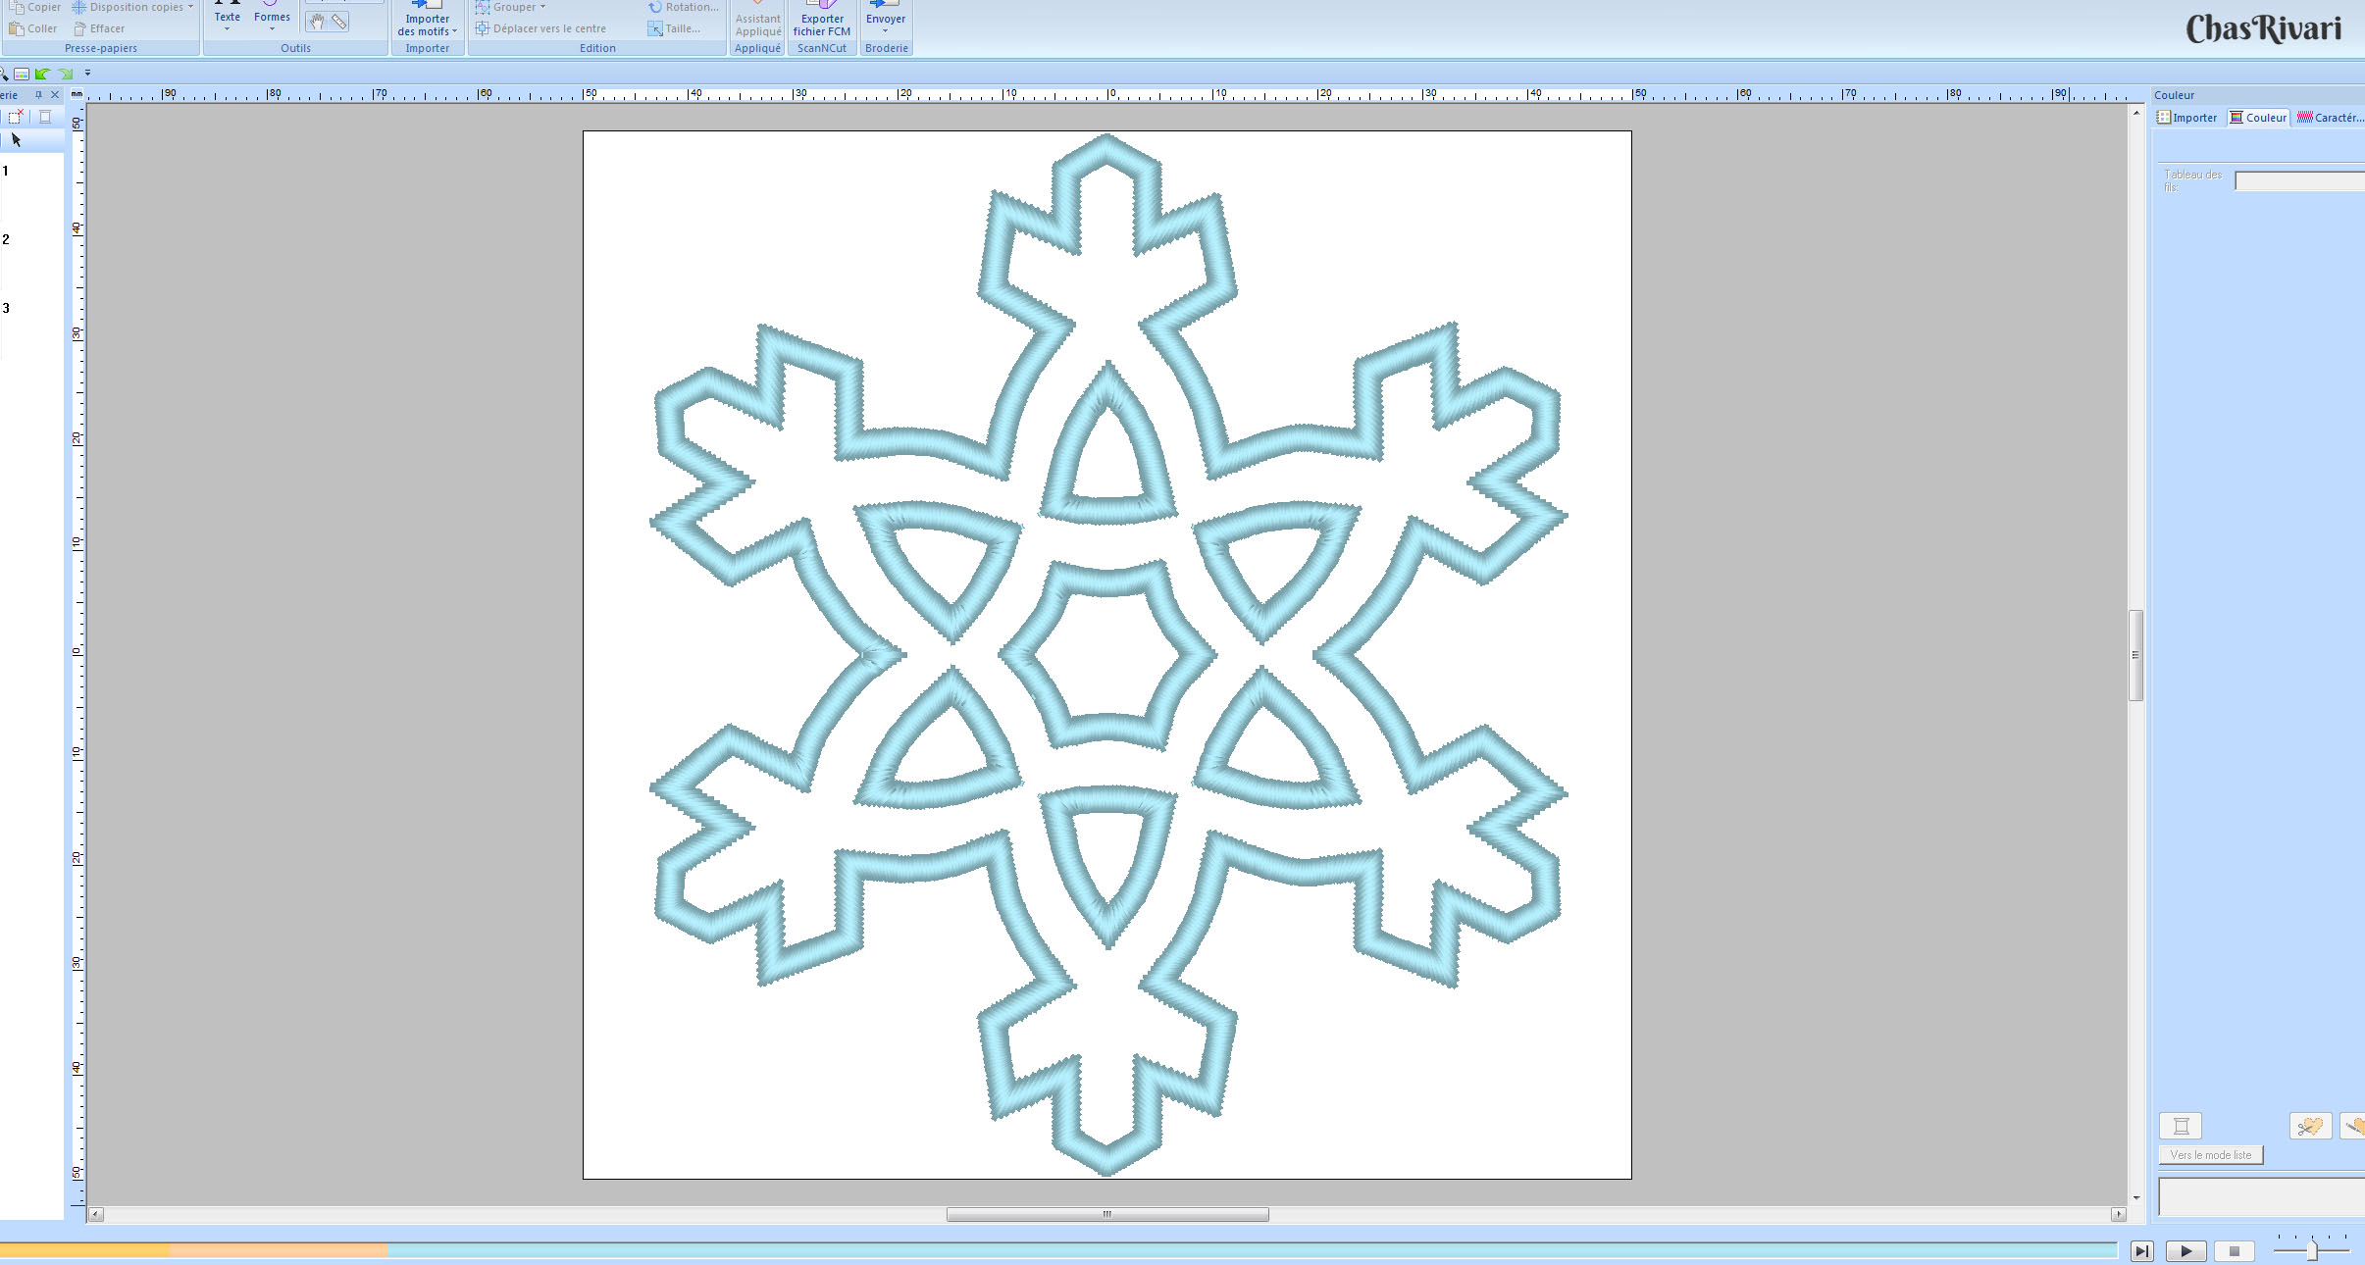This screenshot has height=1265, width=2365.
Task: Start the stitch simulation play button
Action: click(x=2186, y=1251)
